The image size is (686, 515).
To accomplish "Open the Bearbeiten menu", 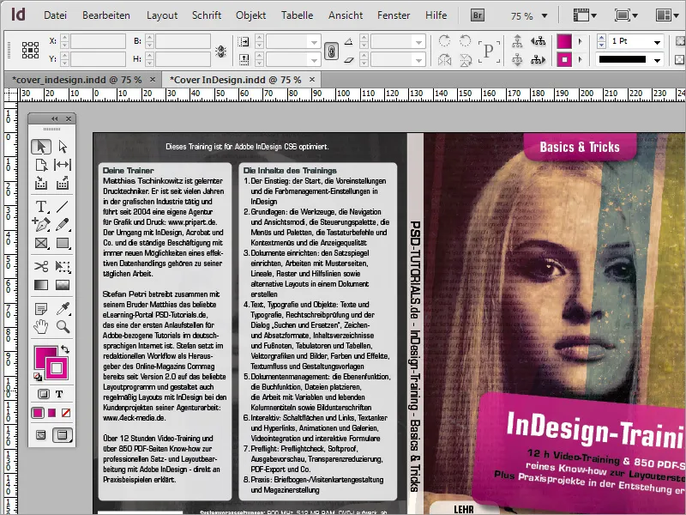I will point(106,15).
